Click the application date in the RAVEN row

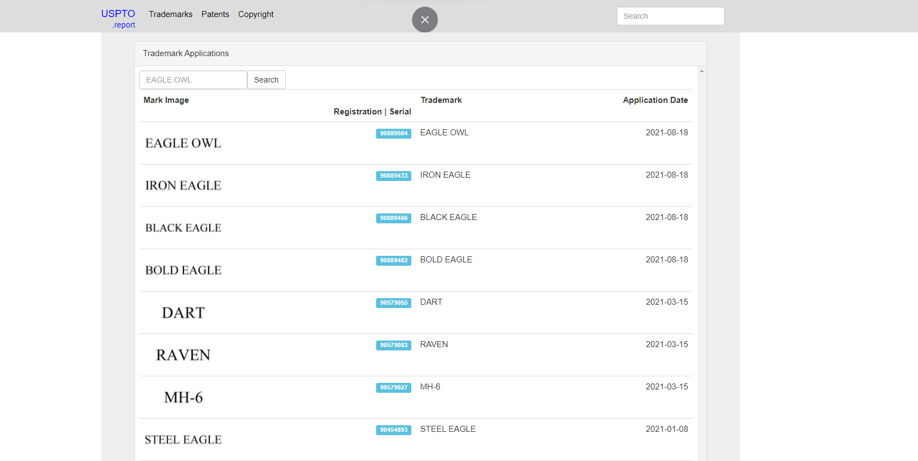click(x=667, y=344)
